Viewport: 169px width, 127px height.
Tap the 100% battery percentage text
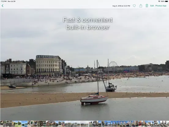pyautogui.click(x=163, y=1)
